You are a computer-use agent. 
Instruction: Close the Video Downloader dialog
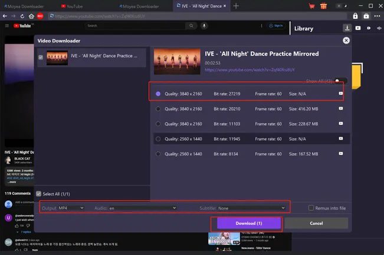click(346, 41)
